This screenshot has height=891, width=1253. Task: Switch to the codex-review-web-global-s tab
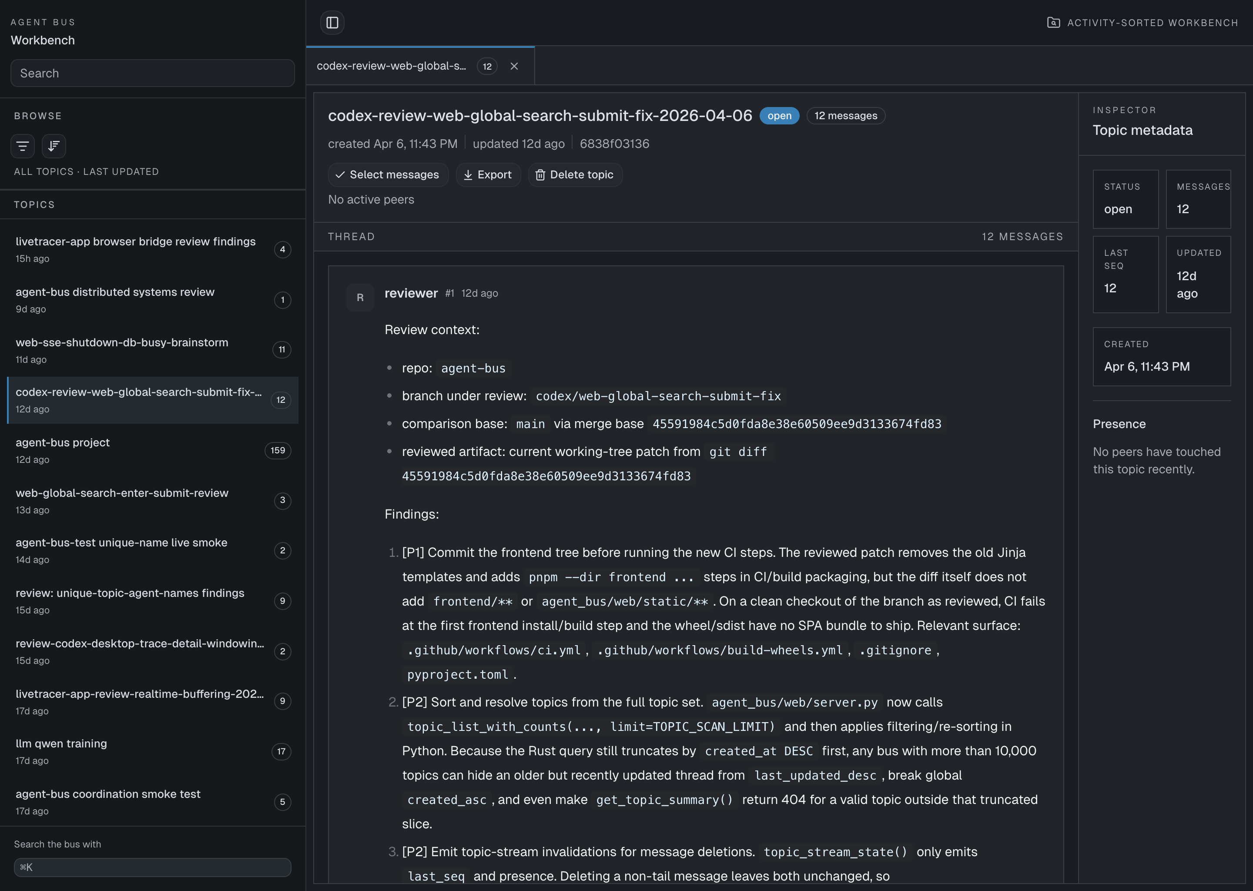(x=391, y=66)
